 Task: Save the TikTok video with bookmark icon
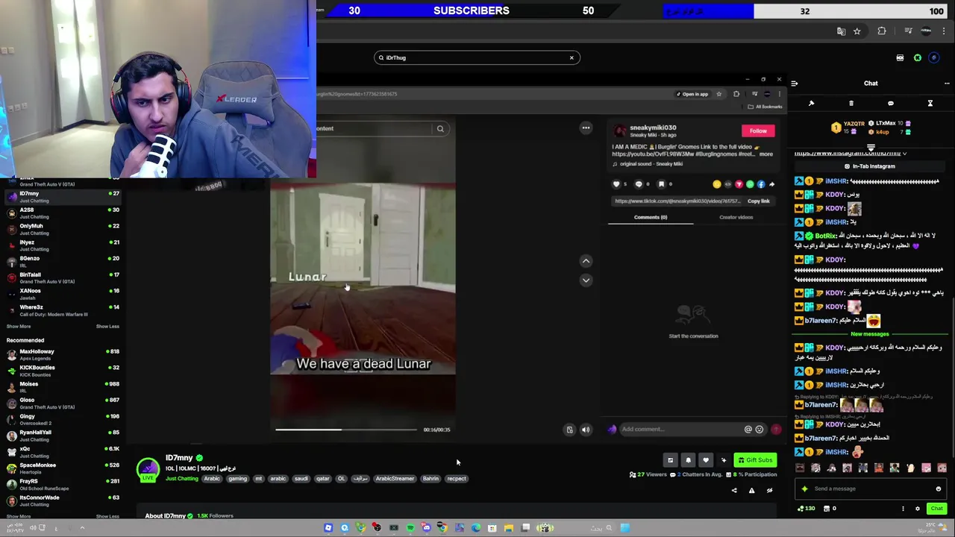point(661,184)
